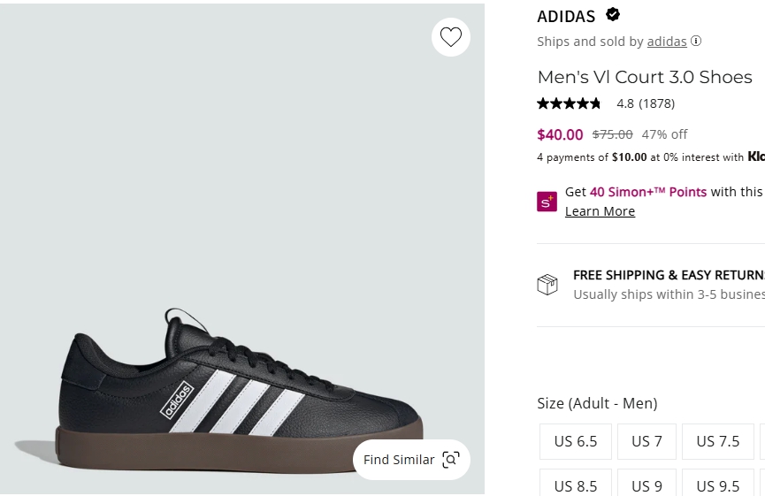Click the shipping box icon
The height and width of the screenshot is (496, 765).
coord(547,285)
